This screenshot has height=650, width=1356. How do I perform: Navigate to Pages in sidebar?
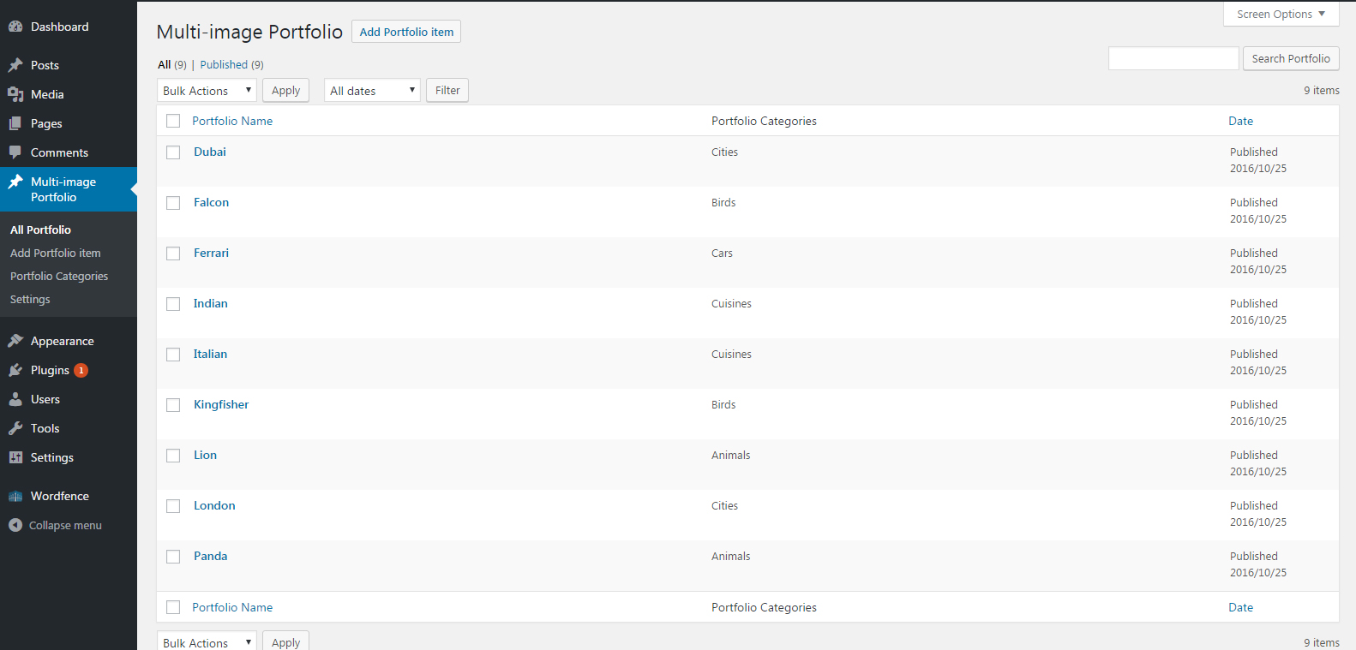click(x=46, y=123)
